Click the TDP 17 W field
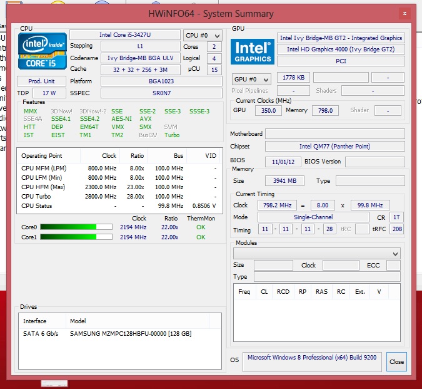Image resolution: width=422 pixels, height=389 pixels. (x=49, y=93)
